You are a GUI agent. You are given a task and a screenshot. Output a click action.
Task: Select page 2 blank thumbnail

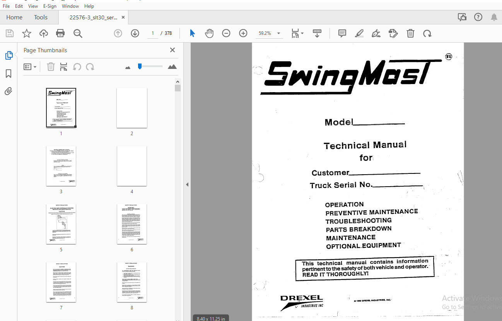(132, 108)
